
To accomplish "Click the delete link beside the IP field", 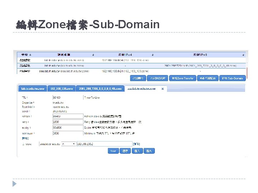I will [137, 144].
